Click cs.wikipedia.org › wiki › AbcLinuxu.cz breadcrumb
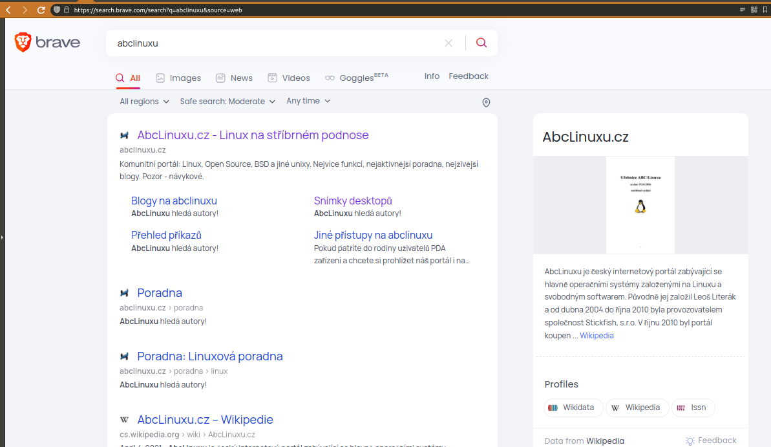This screenshot has width=771, height=447. point(187,435)
